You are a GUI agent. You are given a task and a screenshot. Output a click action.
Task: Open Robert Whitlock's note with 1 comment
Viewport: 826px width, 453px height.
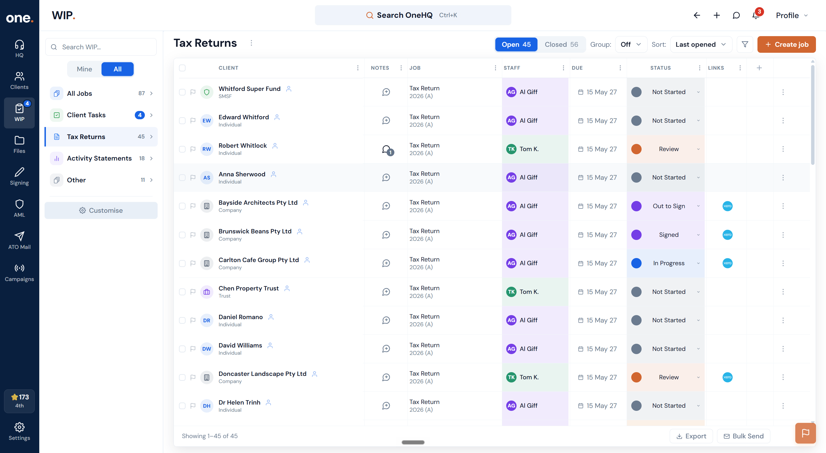click(x=387, y=149)
